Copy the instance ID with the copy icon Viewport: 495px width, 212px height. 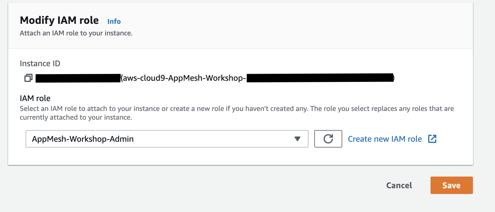(28, 78)
